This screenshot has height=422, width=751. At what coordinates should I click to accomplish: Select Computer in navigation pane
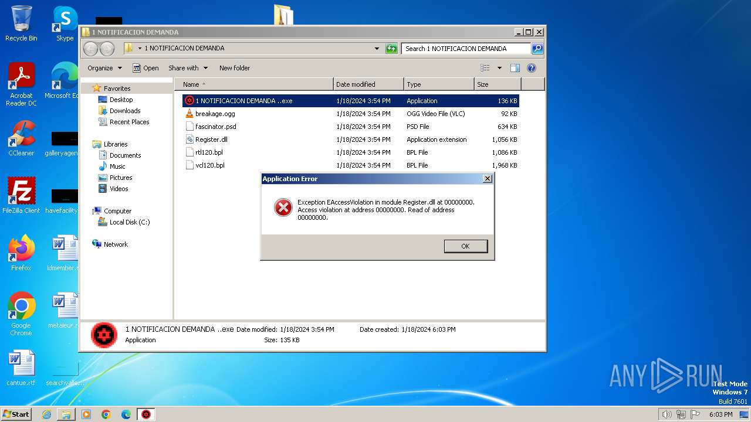coord(117,211)
